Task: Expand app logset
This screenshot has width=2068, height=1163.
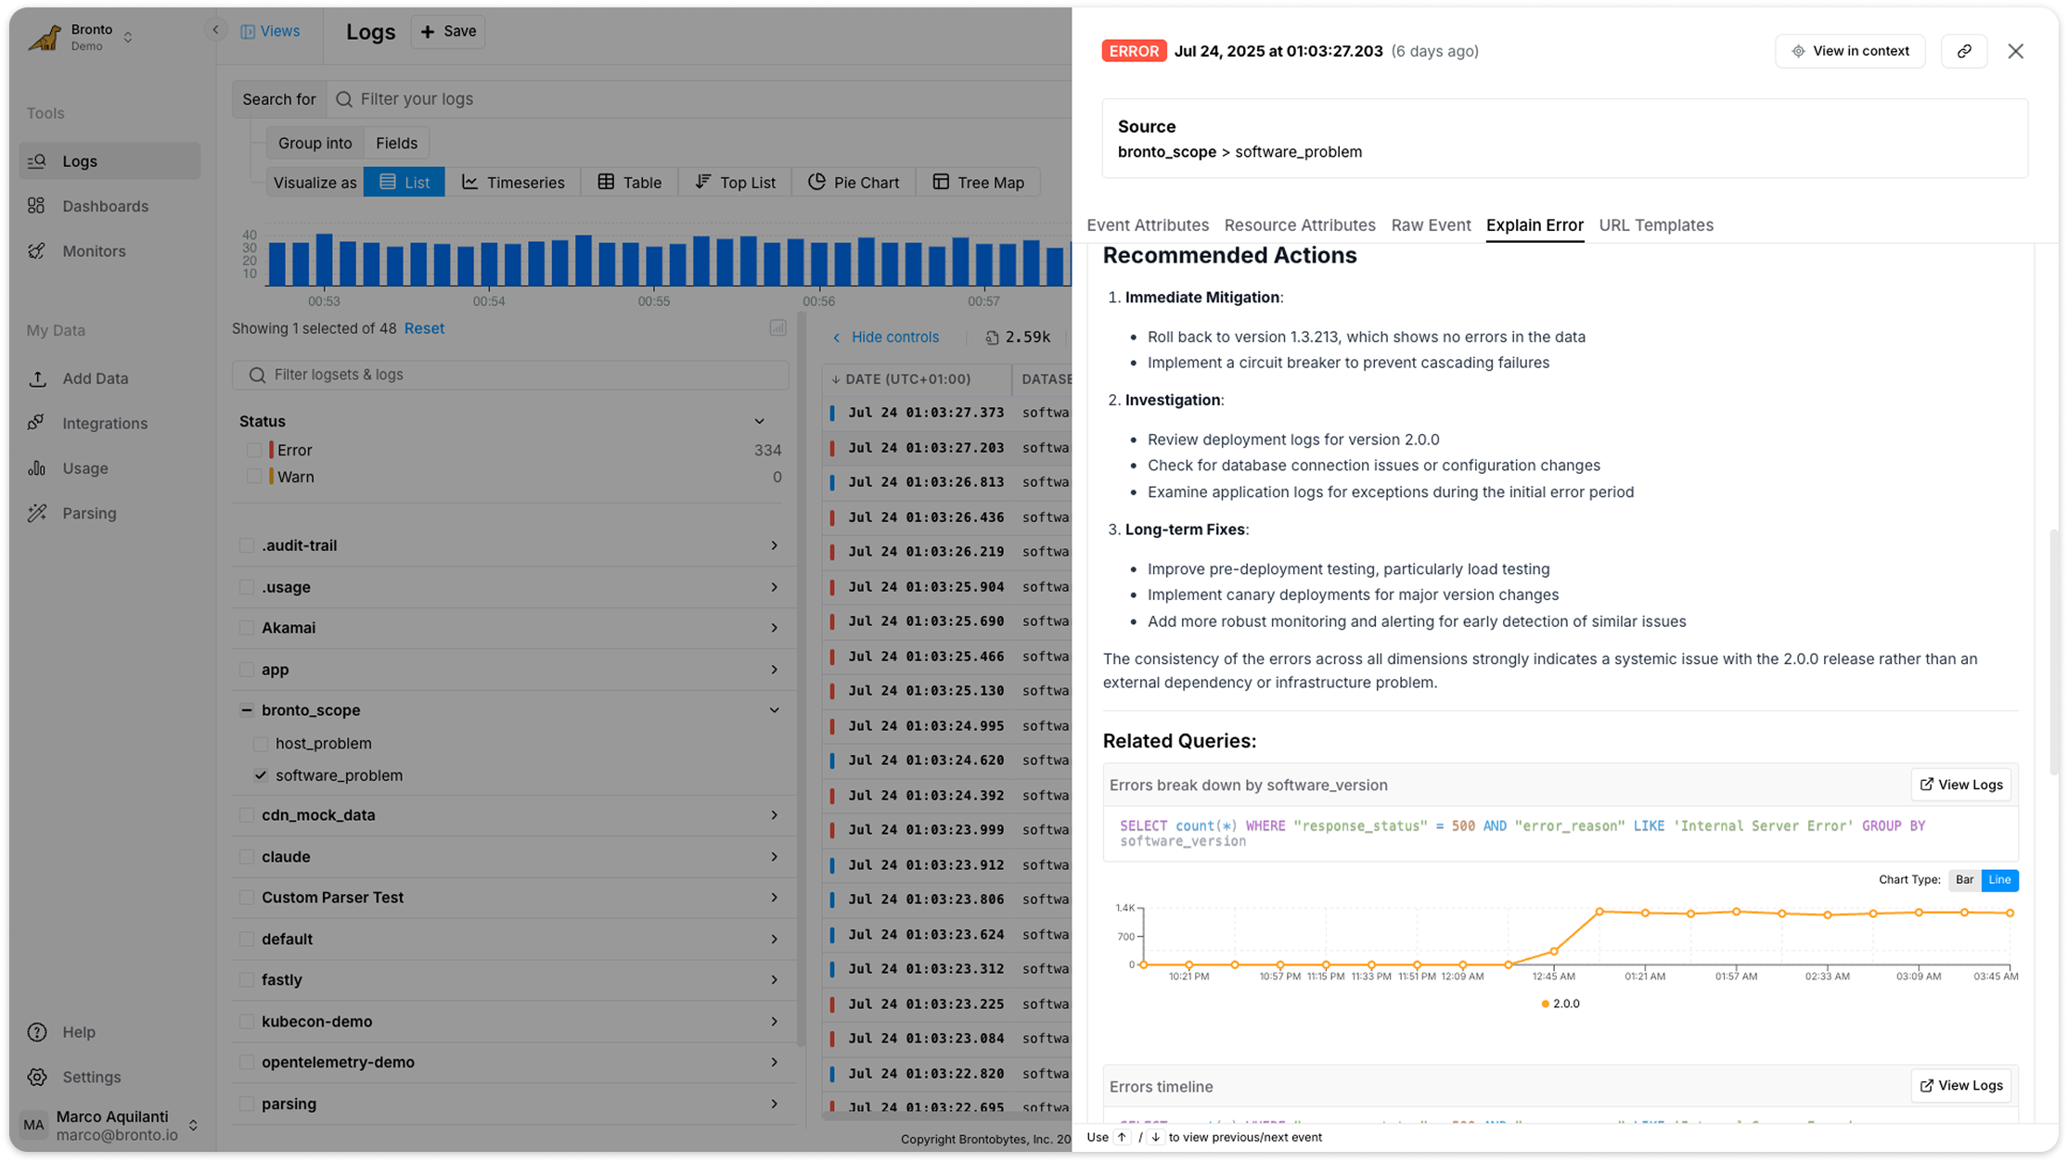Action: [x=774, y=670]
